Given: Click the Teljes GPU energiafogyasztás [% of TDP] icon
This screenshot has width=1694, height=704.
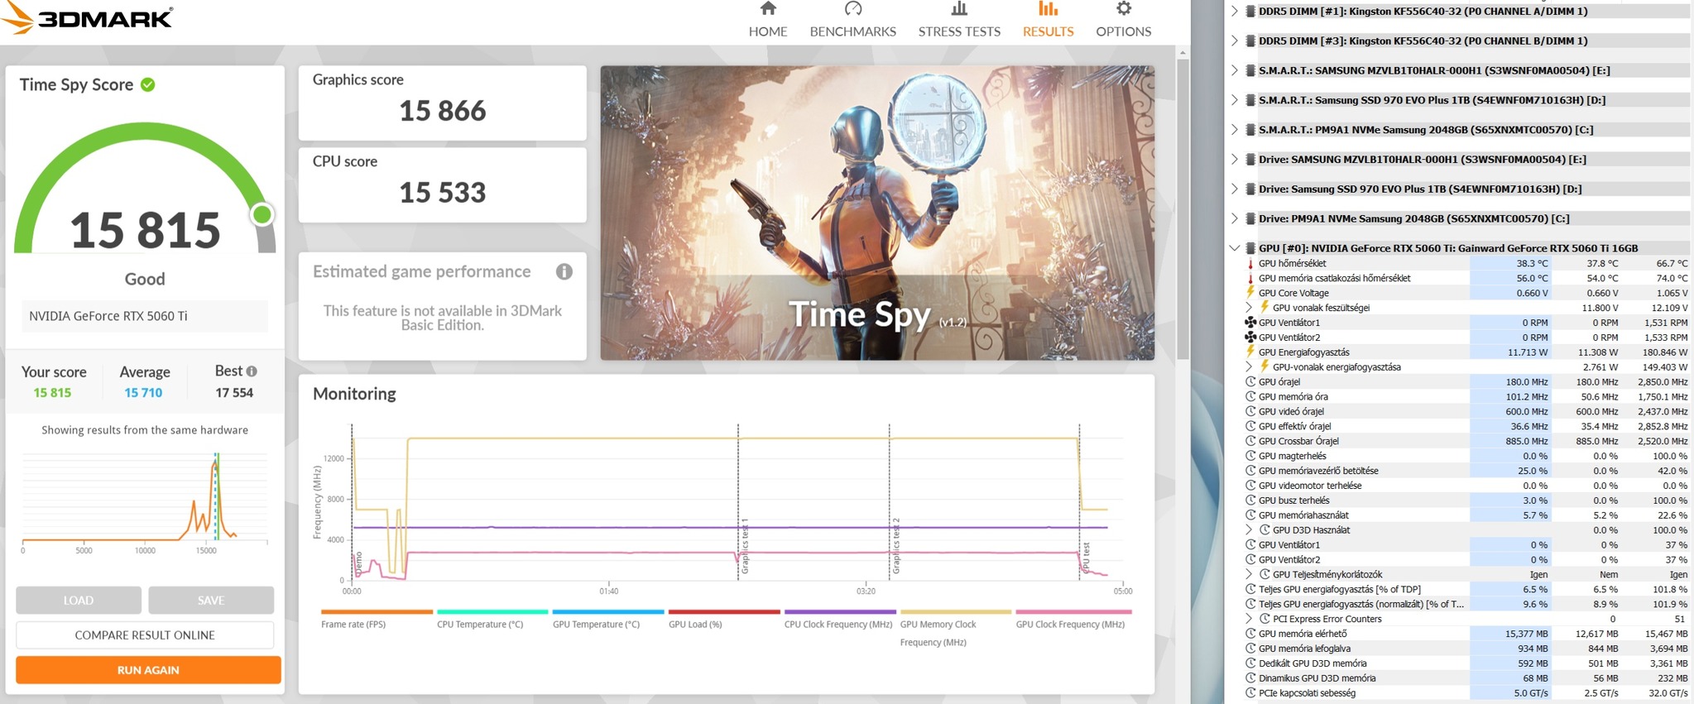Looking at the screenshot, I should pos(1250,589).
